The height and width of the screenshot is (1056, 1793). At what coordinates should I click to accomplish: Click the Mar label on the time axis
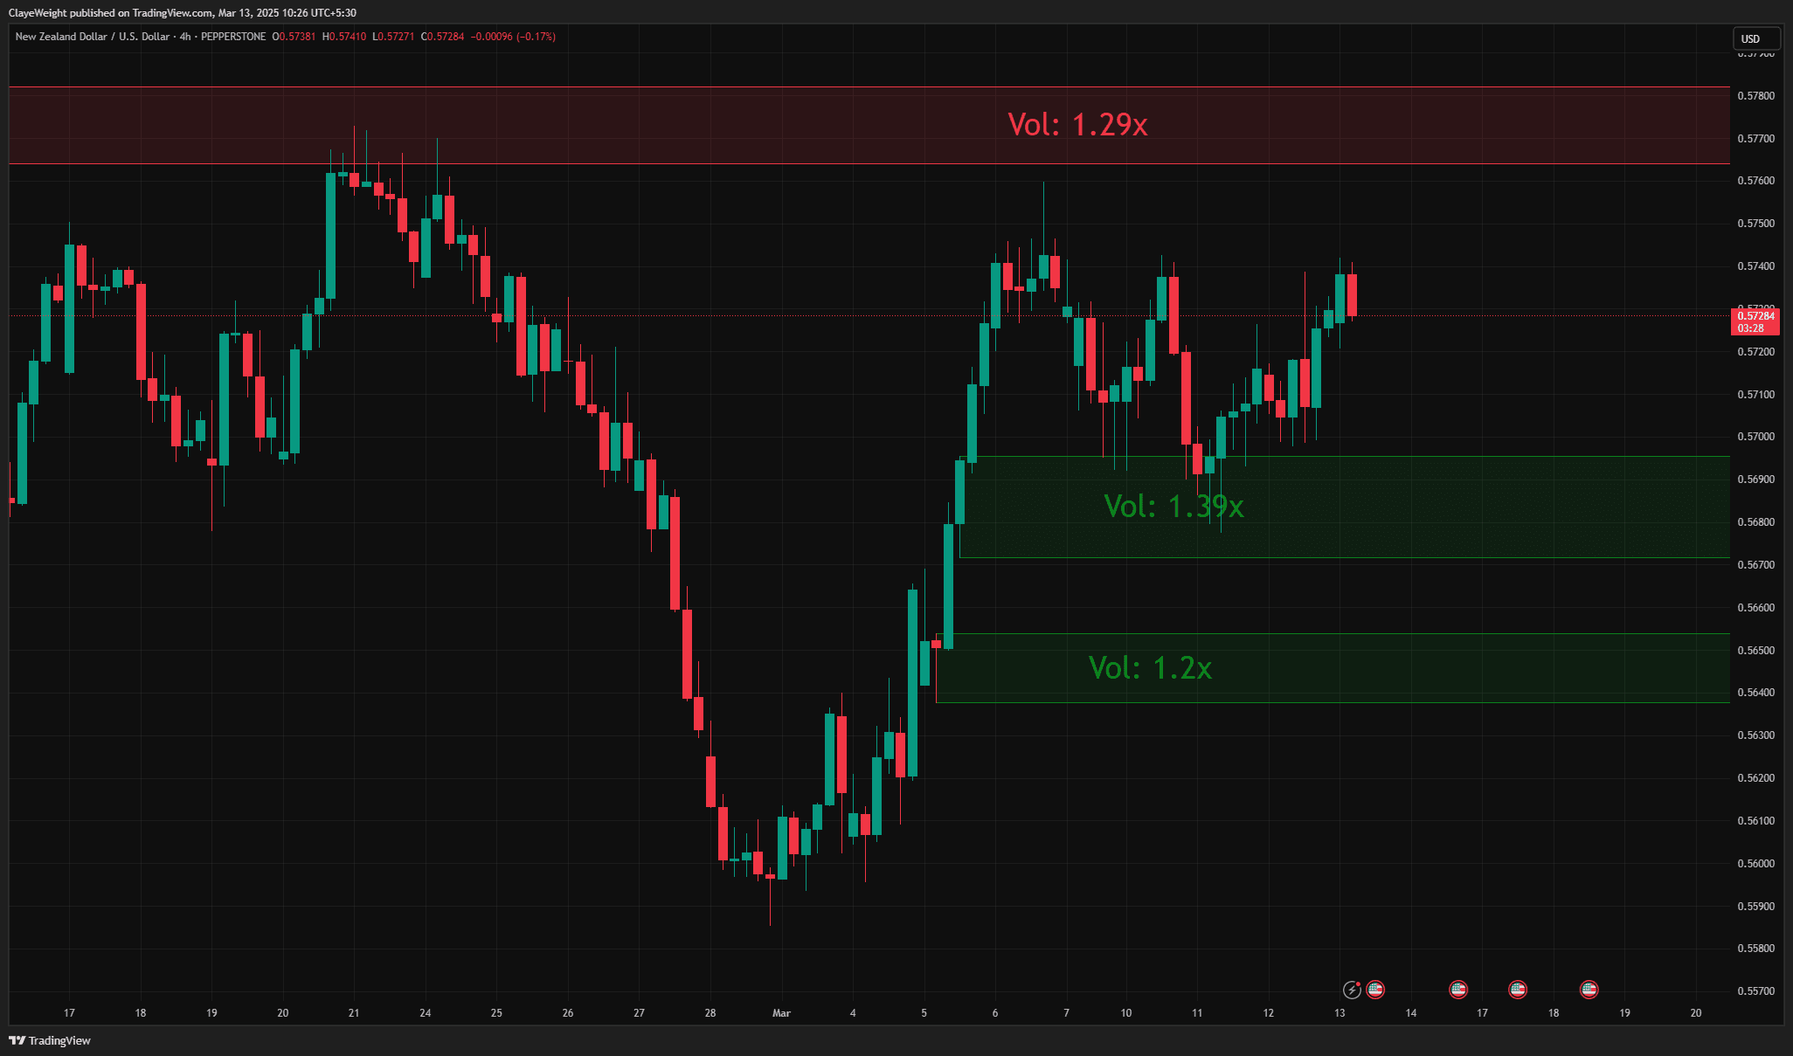click(x=781, y=1013)
